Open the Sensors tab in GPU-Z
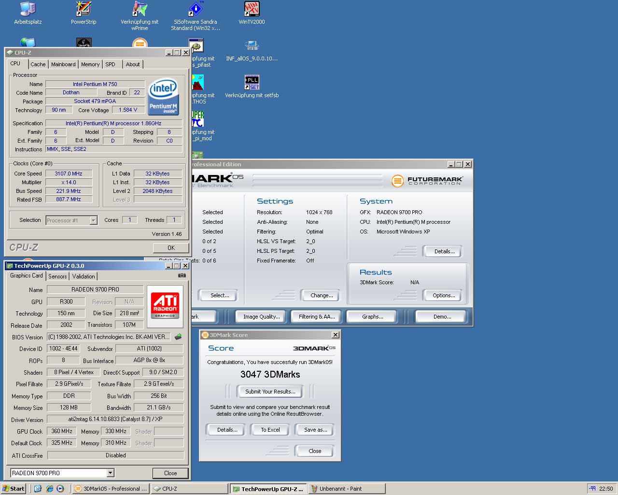618x495 pixels. tap(57, 277)
